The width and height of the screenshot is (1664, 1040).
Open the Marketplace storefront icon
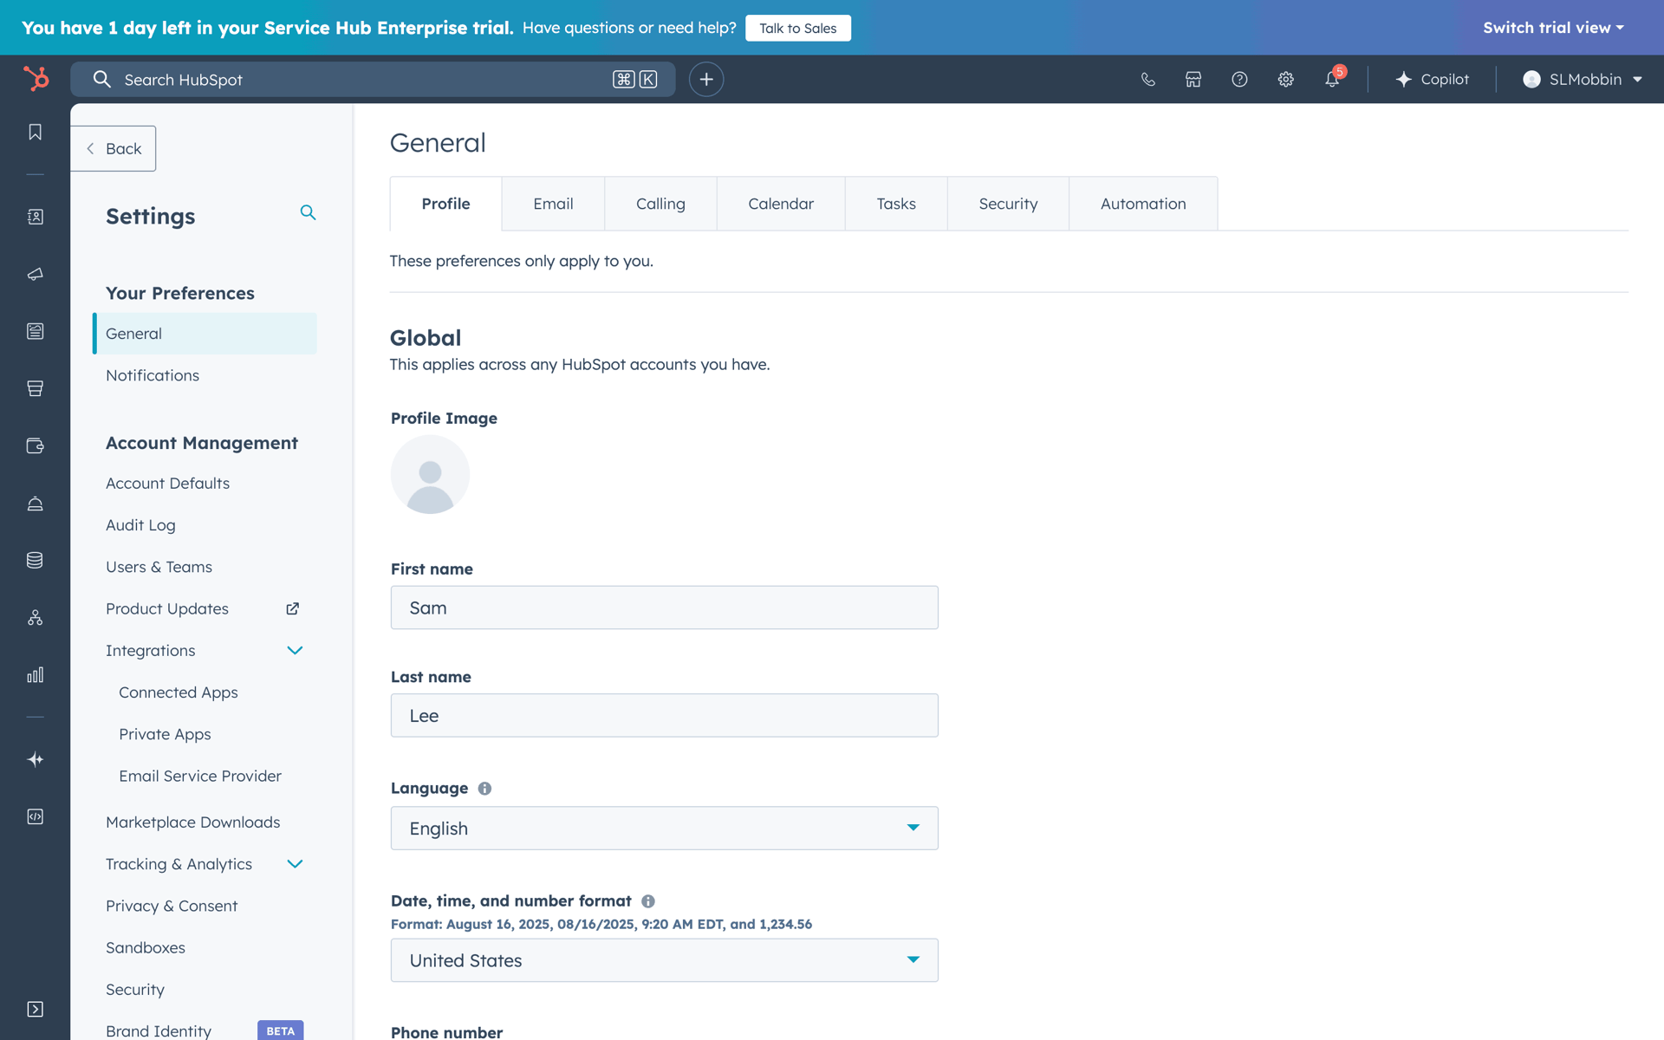(1193, 79)
